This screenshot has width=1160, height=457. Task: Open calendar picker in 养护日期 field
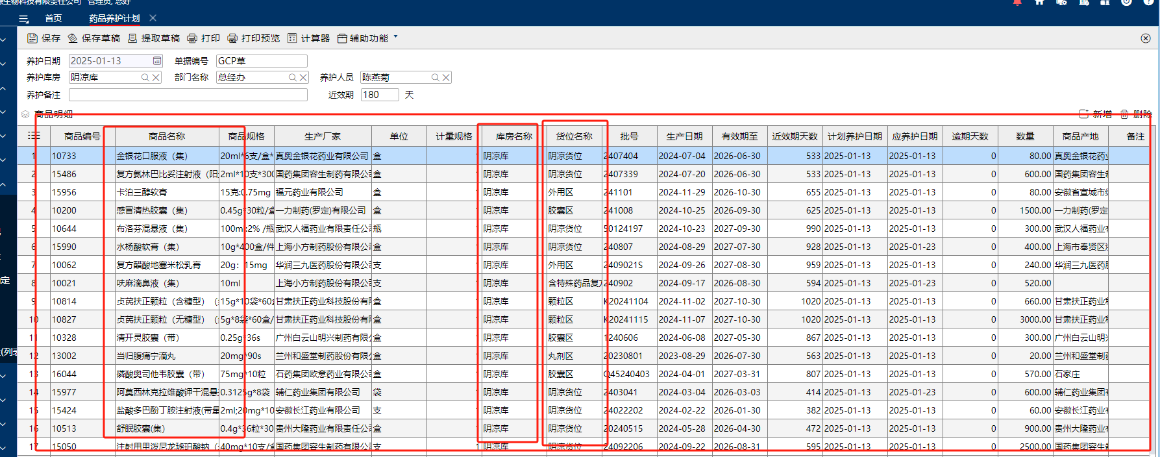(x=157, y=60)
